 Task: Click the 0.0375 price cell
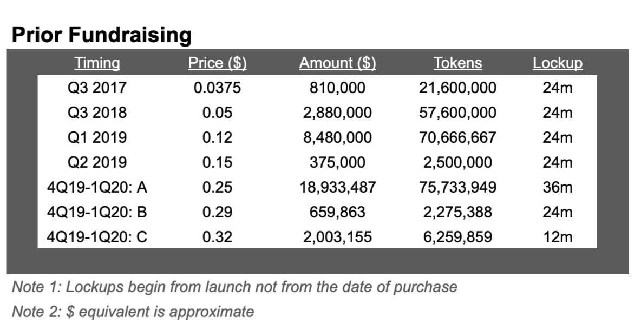point(217,88)
